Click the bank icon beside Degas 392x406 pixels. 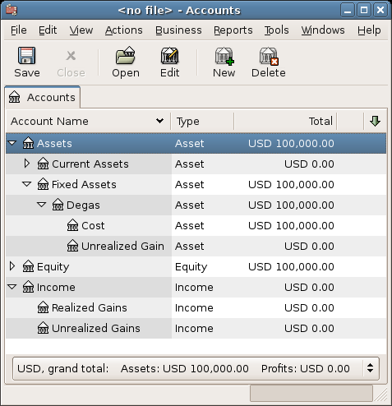coord(58,205)
